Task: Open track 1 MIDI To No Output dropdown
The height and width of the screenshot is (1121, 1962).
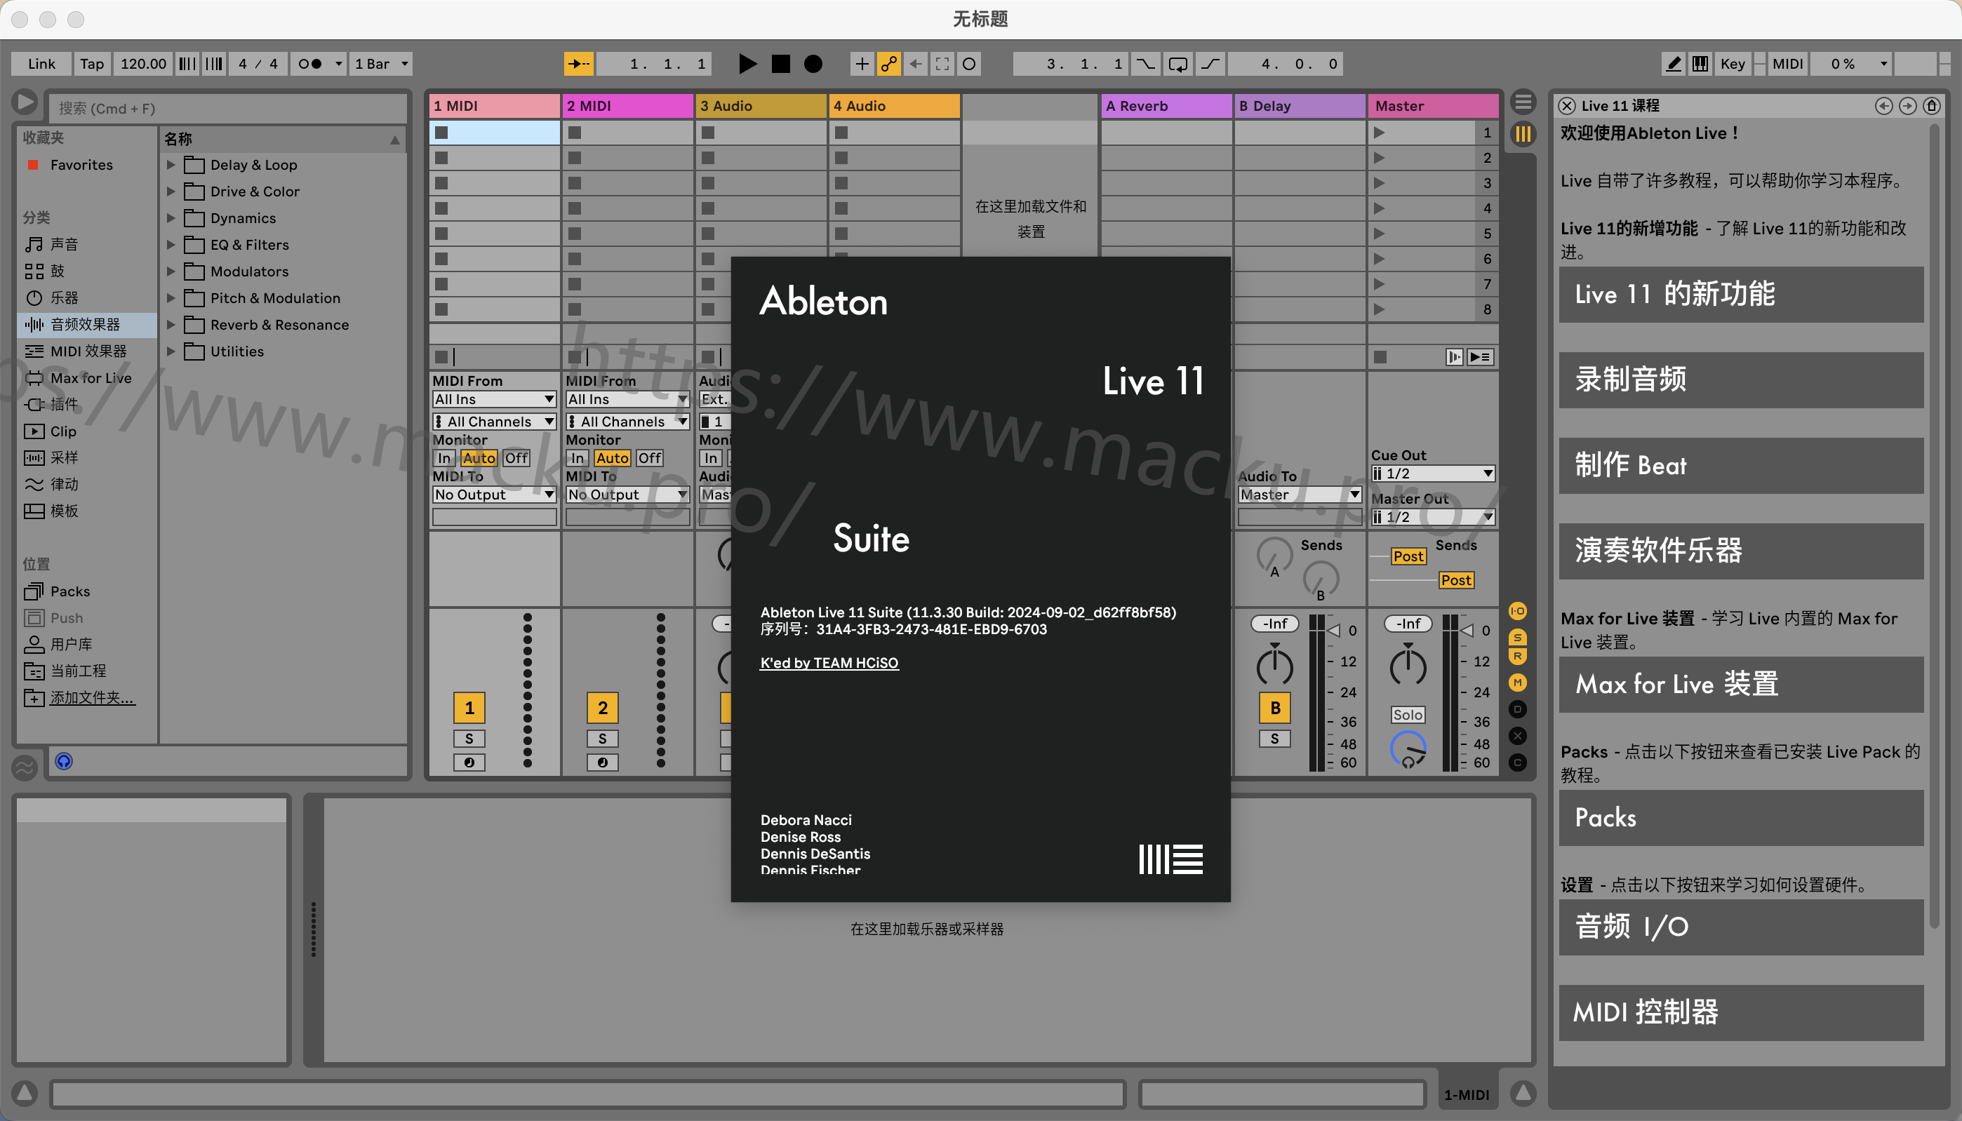Action: coord(494,495)
